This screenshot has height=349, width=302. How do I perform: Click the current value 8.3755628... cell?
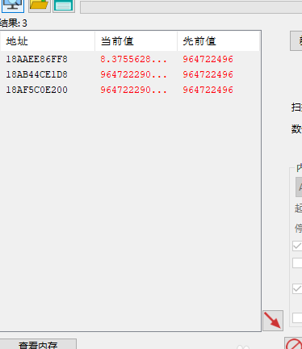pos(133,59)
